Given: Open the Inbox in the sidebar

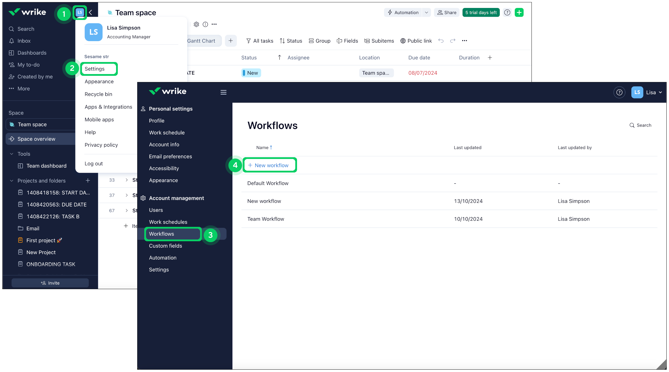Looking at the screenshot, I should pyautogui.click(x=20, y=41).
